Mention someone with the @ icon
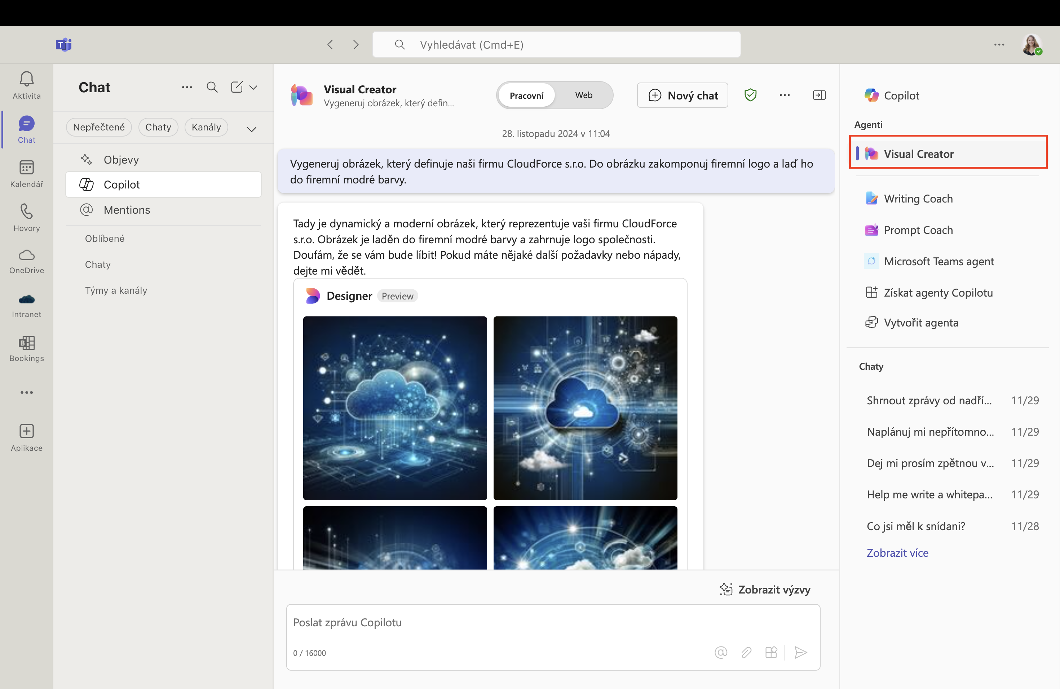Viewport: 1060px width, 689px height. 721,653
